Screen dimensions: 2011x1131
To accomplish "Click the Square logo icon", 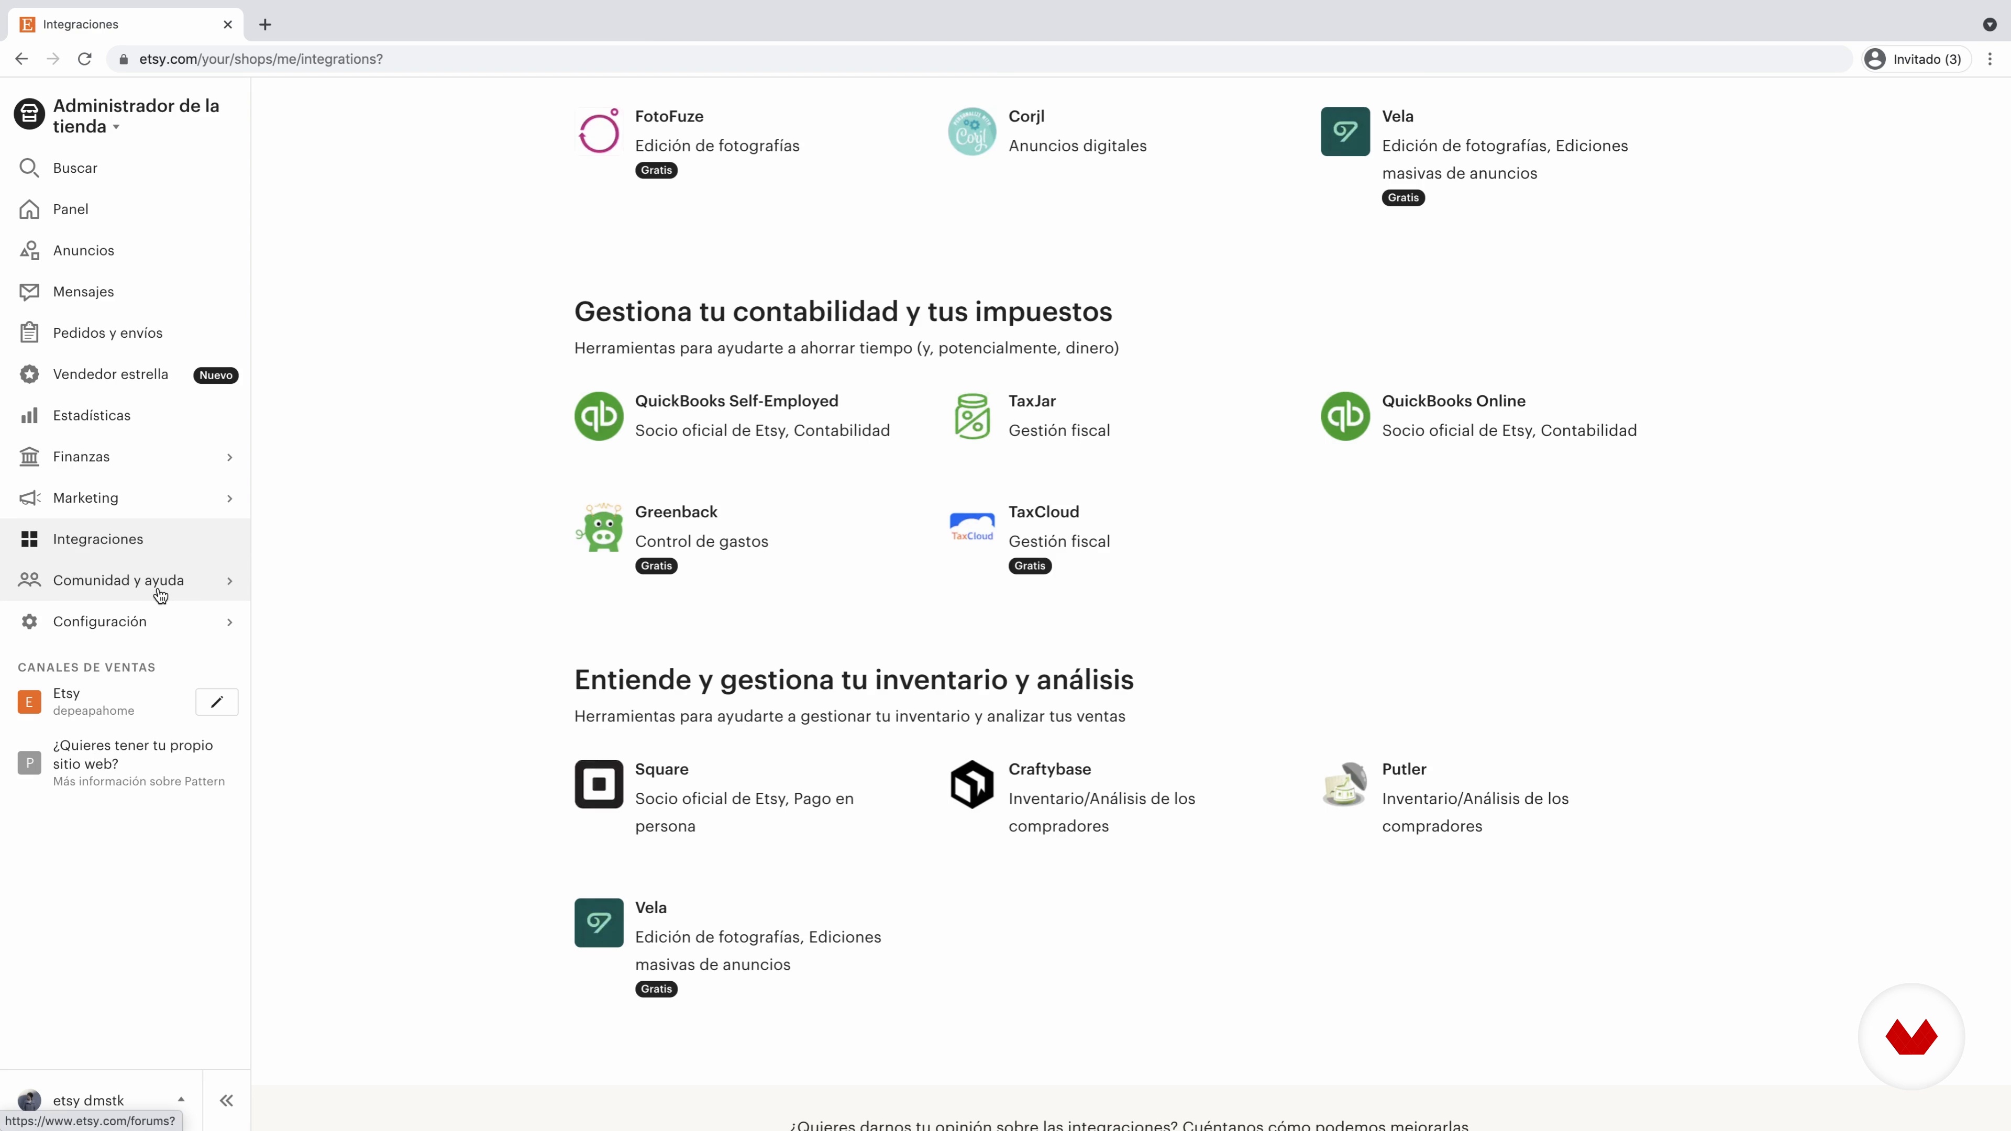I will click(599, 784).
